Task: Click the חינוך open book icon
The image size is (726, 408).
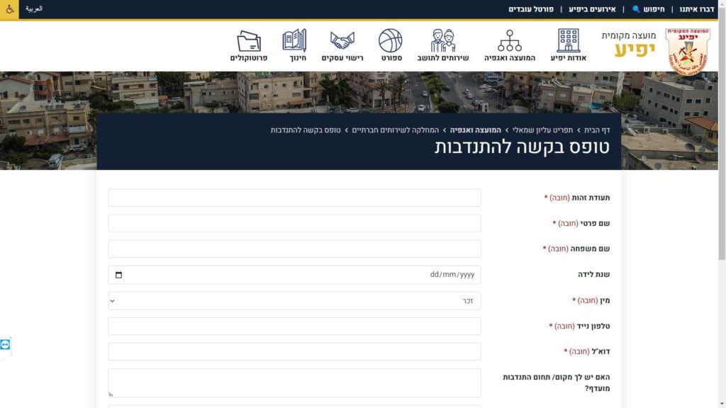Action: (x=294, y=40)
